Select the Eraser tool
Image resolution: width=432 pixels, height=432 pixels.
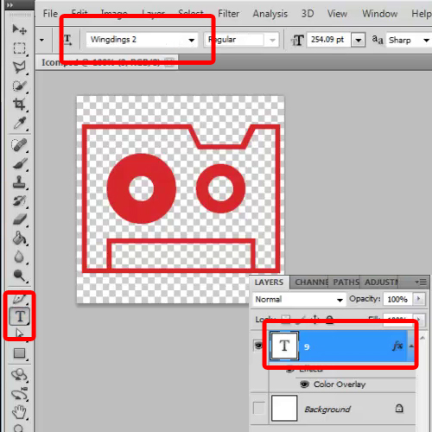point(19,219)
